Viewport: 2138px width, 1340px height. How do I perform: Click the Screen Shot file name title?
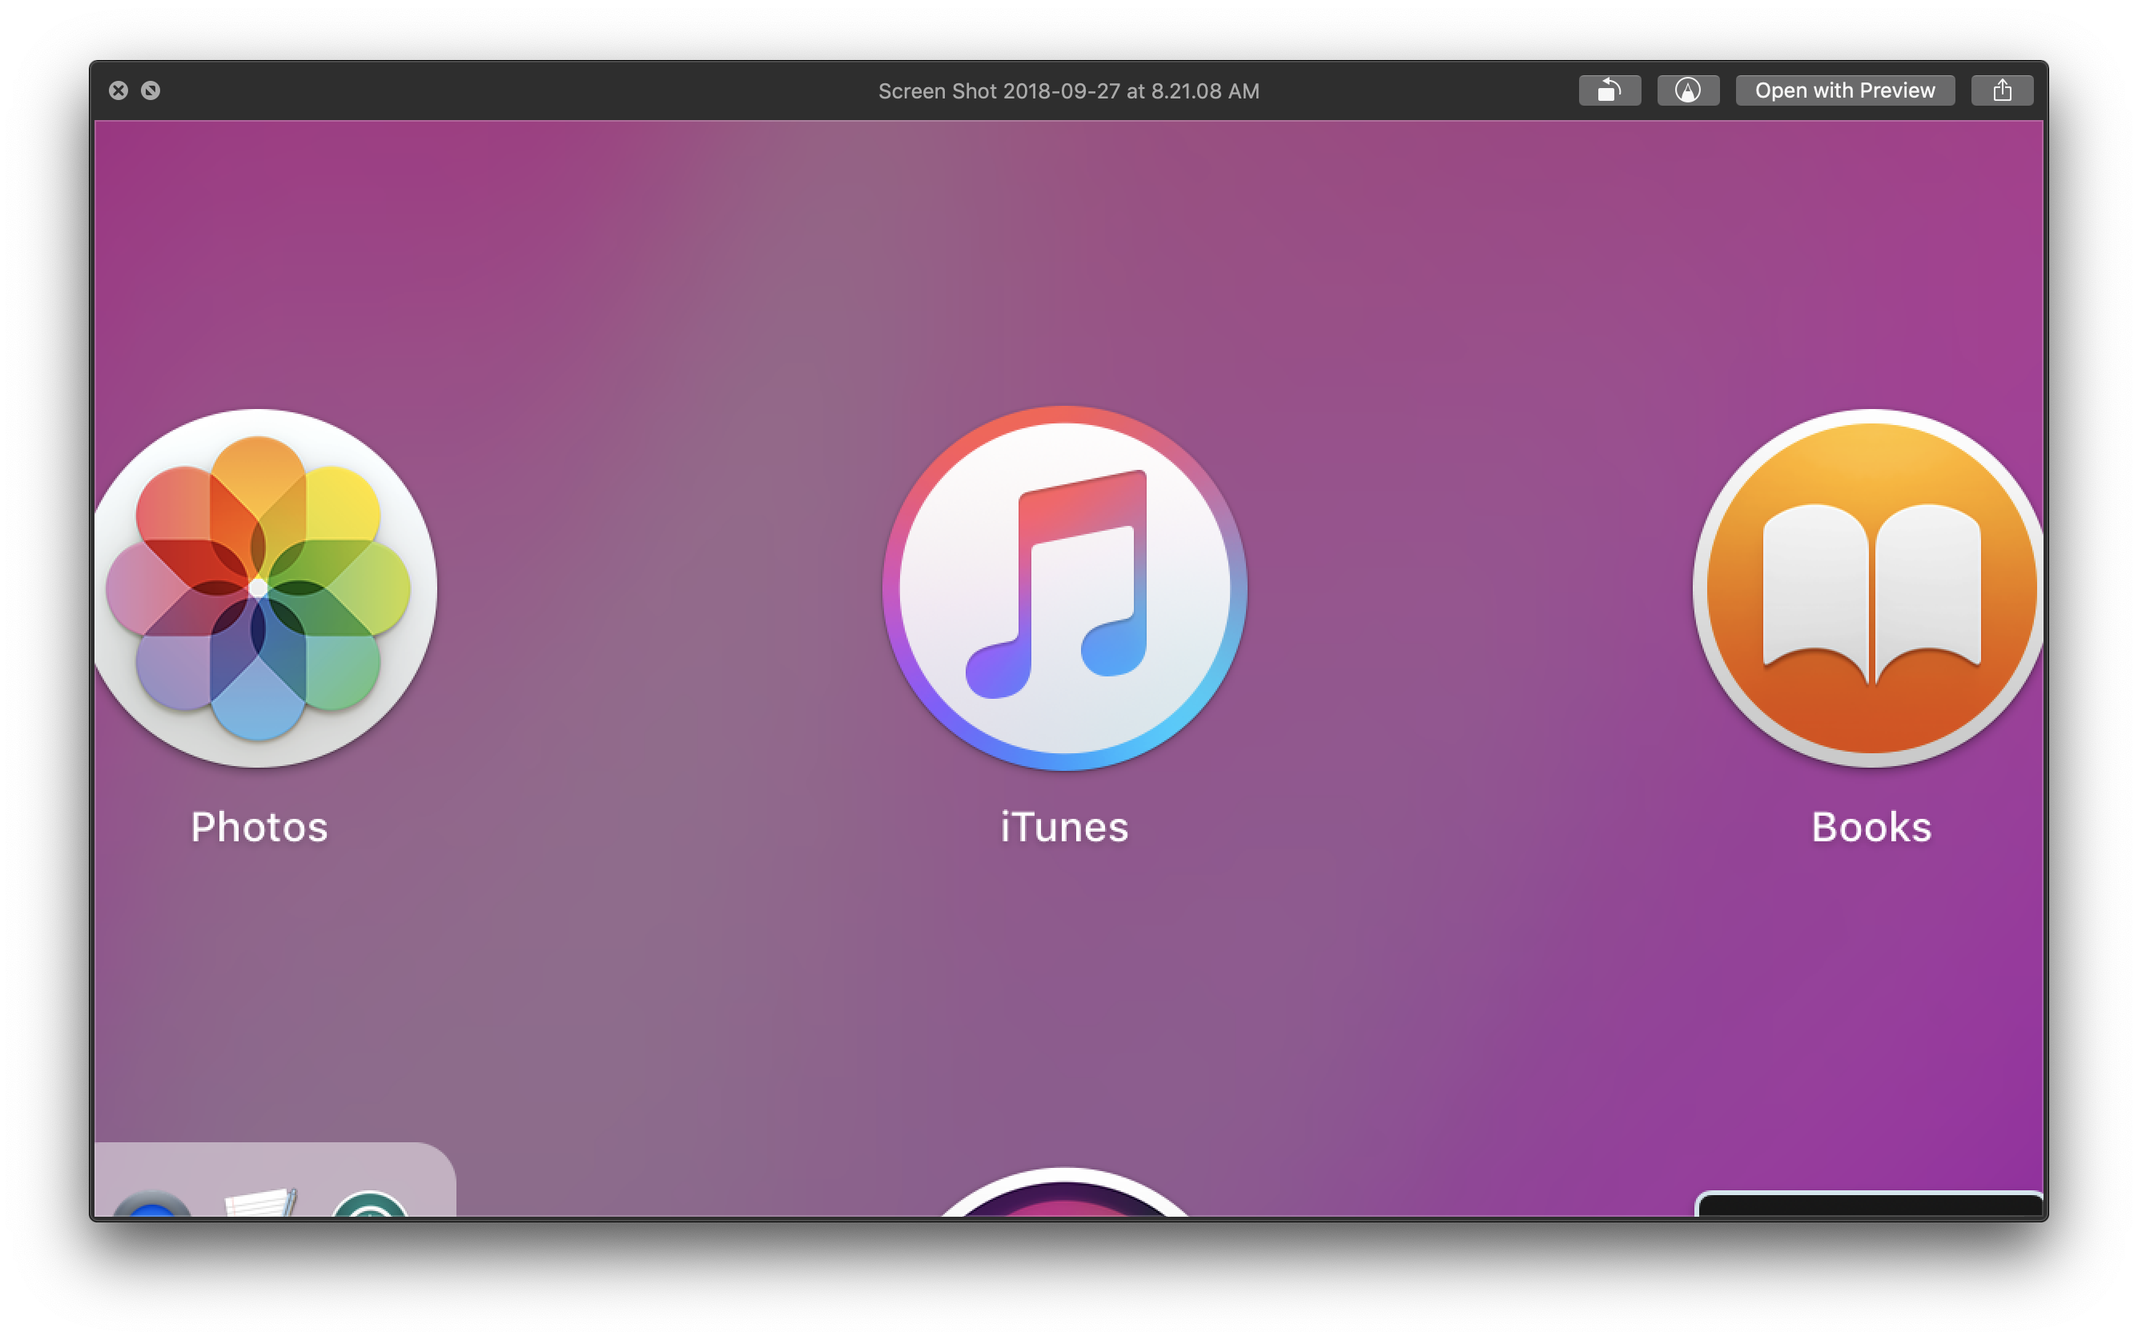[x=1068, y=91]
